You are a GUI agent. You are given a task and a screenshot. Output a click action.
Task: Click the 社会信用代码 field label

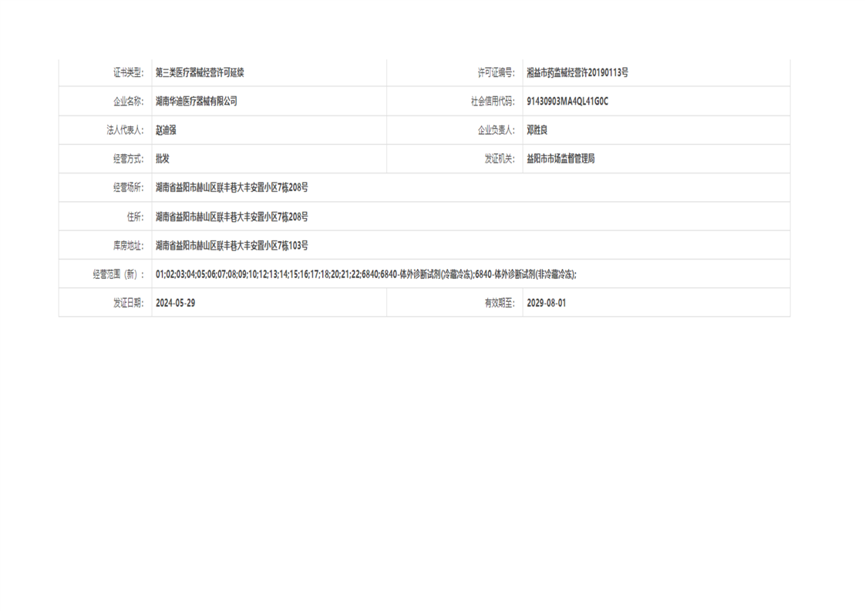(492, 101)
